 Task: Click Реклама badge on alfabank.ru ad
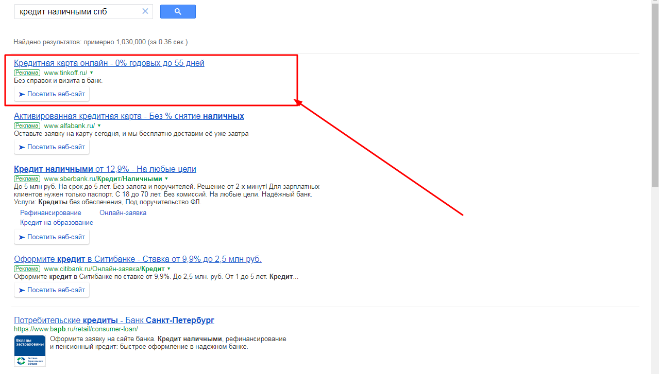[x=27, y=126]
